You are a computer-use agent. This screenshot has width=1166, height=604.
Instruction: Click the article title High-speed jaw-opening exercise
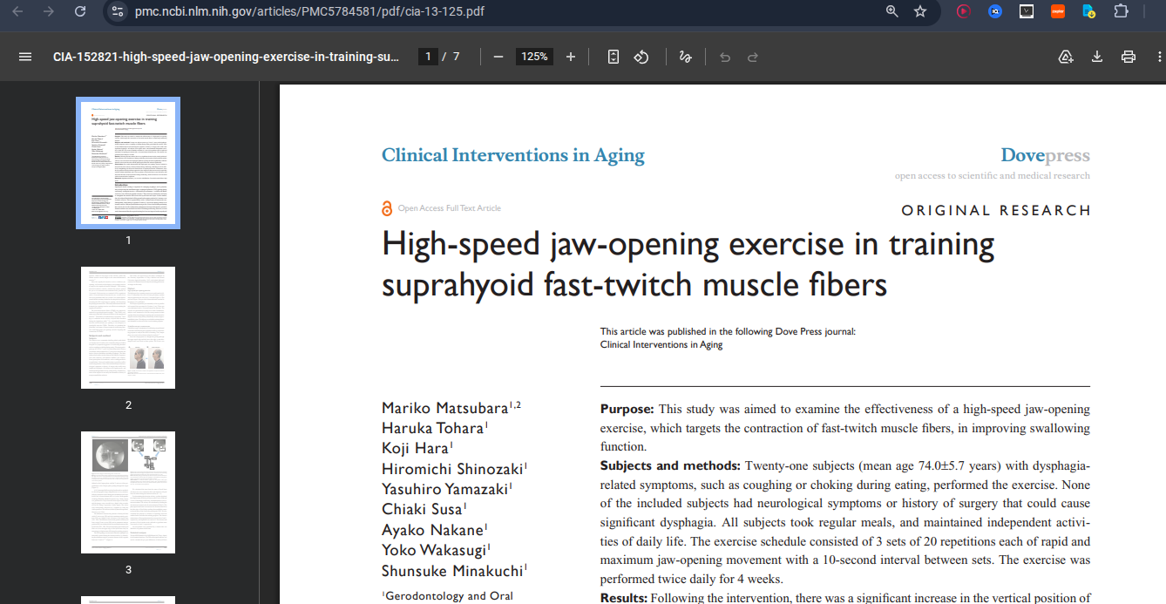[688, 264]
